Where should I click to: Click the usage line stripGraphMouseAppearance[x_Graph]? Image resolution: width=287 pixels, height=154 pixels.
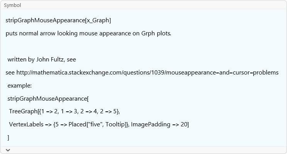58,20
